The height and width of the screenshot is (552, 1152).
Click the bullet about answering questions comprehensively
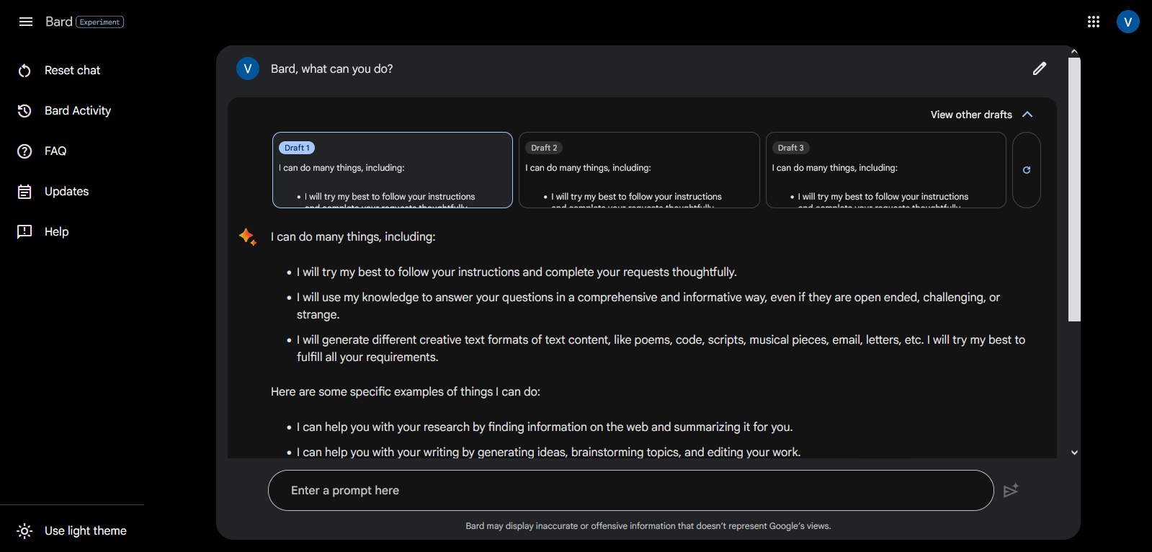tap(648, 306)
